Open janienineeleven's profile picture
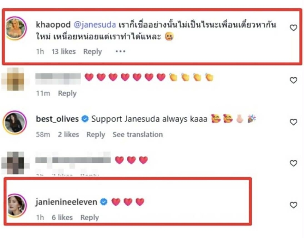Viewport: 304px width, 238px height. (x=17, y=205)
